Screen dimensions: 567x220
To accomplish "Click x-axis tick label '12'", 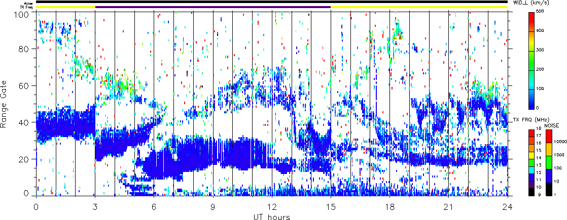I will pyautogui.click(x=272, y=207).
